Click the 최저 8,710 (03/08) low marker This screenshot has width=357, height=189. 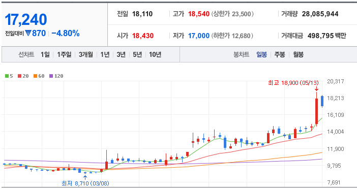(x=85, y=183)
